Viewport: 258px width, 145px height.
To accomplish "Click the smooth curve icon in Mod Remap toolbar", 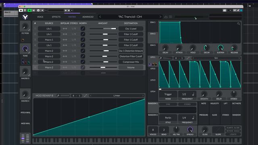I will [85, 95].
